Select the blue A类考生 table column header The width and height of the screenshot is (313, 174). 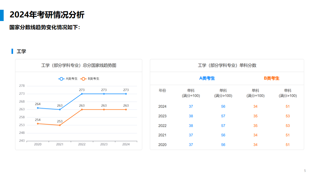[x=207, y=78]
